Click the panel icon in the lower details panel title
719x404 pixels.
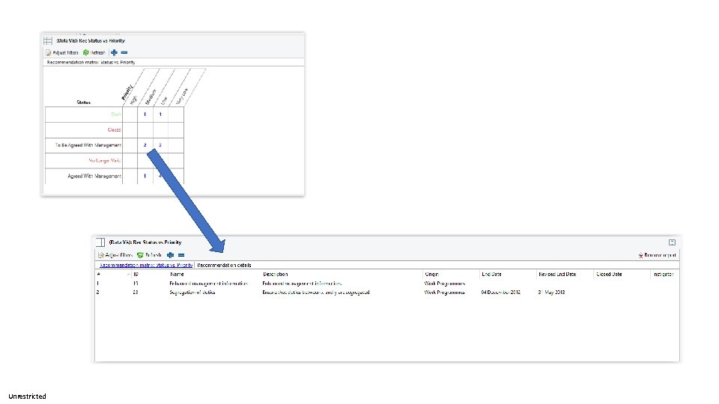100,242
